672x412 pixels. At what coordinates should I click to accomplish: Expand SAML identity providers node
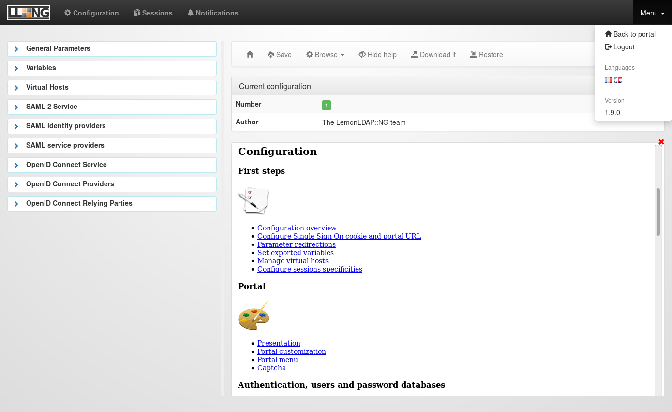[x=16, y=126]
